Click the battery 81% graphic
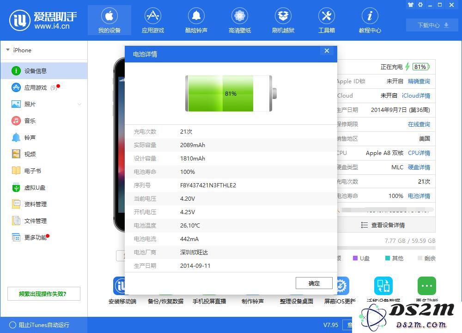462x333 pixels. click(x=231, y=93)
